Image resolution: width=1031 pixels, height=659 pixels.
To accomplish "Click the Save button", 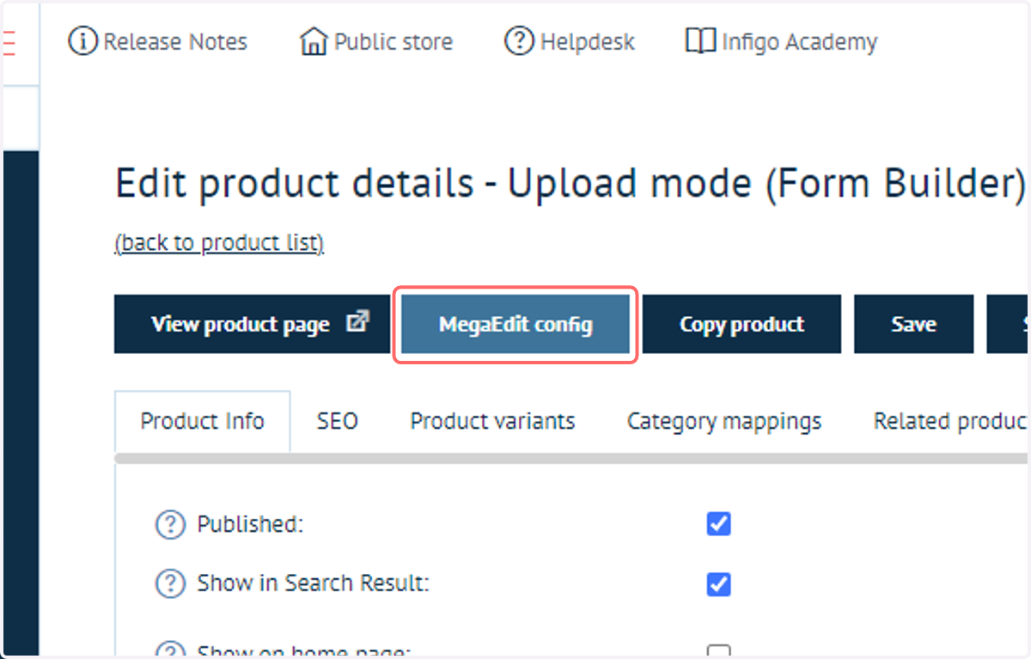I will (x=913, y=324).
